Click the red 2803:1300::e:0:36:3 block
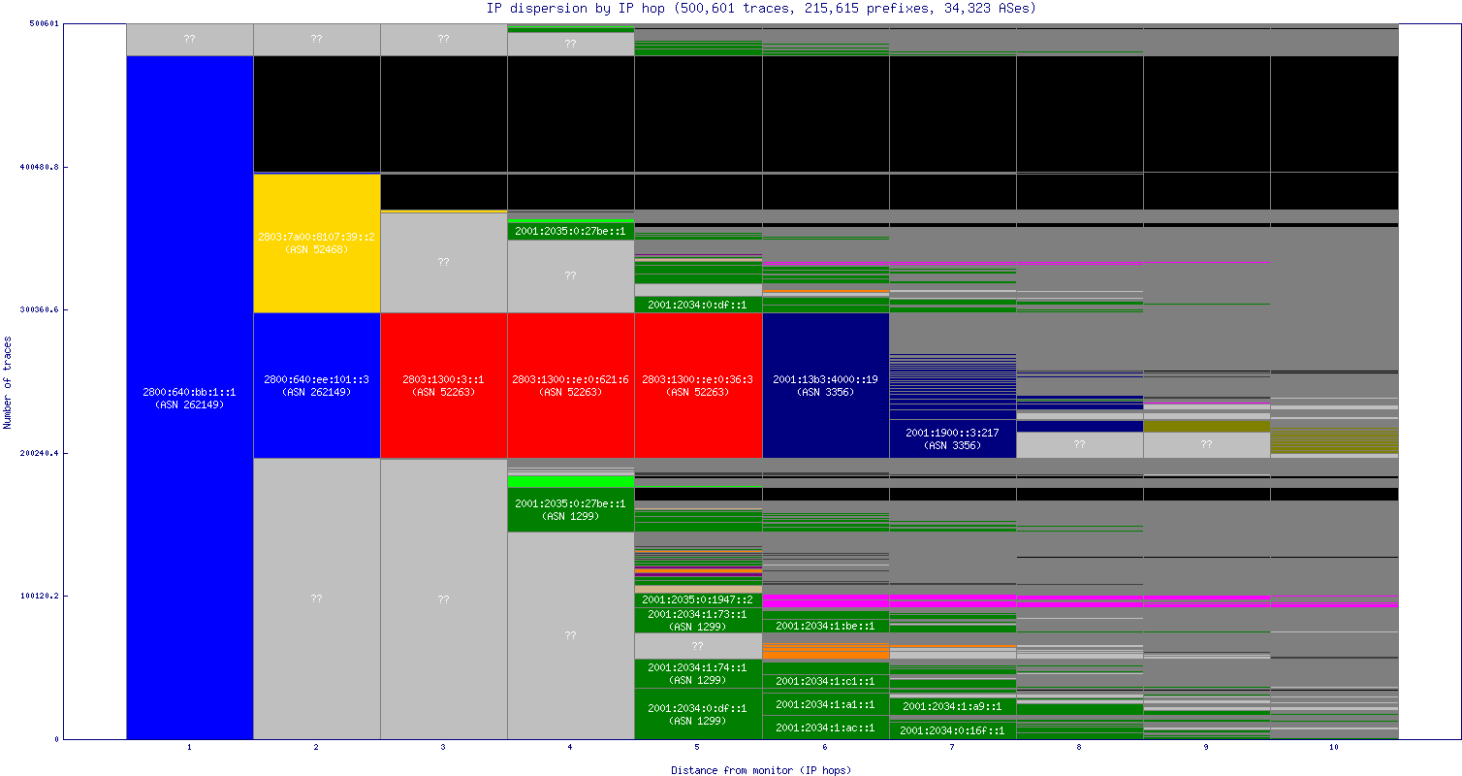 (698, 385)
